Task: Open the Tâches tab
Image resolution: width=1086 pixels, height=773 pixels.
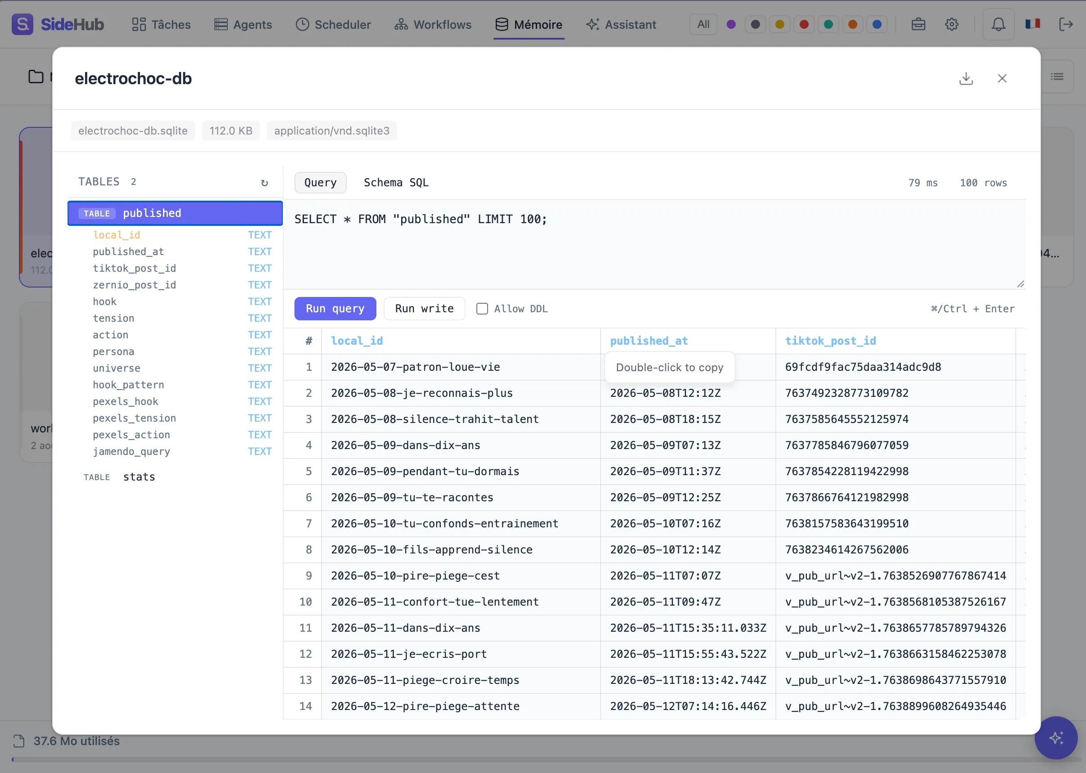Action: [161, 24]
